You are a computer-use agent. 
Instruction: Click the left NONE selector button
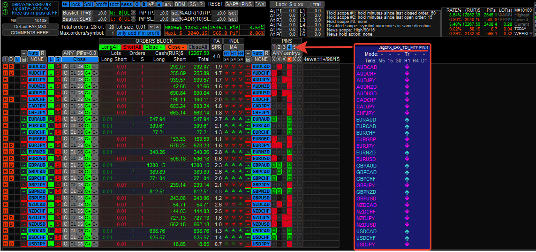(x=37, y=60)
